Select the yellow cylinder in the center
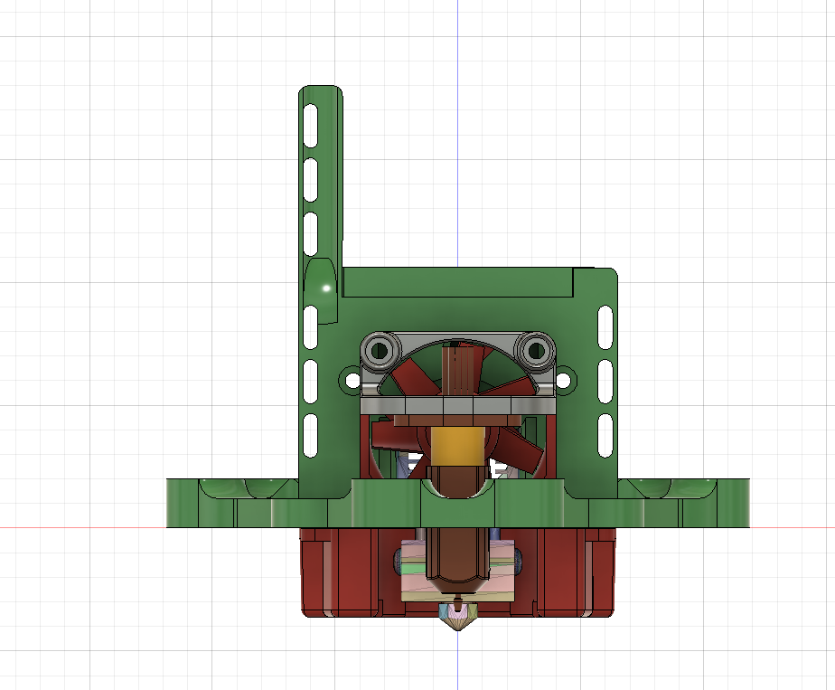This screenshot has height=690, width=835. [457, 447]
